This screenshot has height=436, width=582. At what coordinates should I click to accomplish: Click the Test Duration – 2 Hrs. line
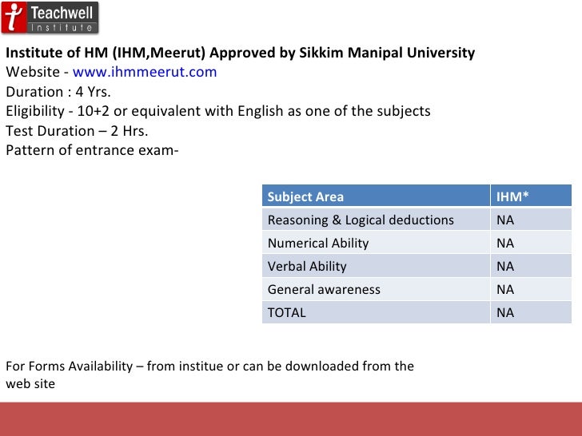(77, 130)
